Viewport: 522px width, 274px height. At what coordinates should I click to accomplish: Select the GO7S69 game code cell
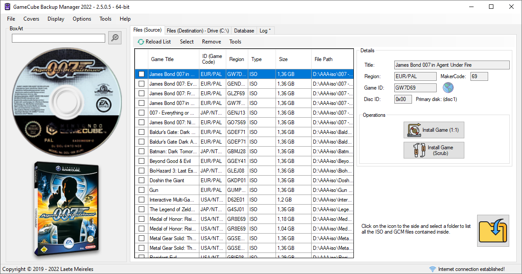click(237, 122)
